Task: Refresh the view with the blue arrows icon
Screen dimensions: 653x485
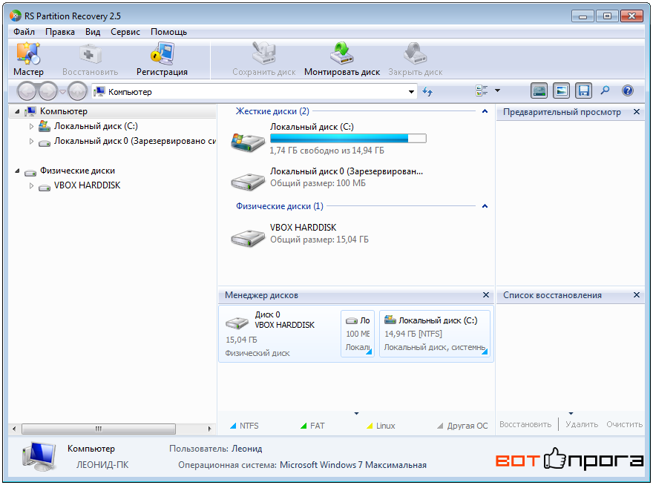Action: pos(427,91)
